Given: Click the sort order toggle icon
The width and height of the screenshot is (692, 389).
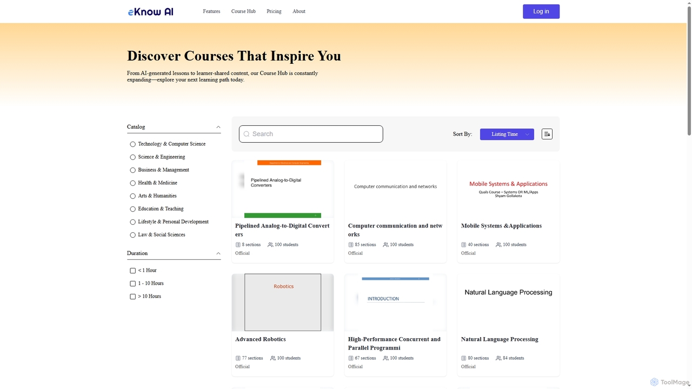Looking at the screenshot, I should click(x=547, y=134).
